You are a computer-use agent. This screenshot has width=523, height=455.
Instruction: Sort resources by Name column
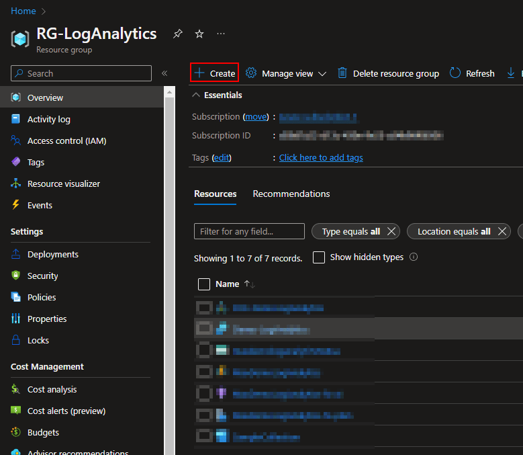pos(227,284)
